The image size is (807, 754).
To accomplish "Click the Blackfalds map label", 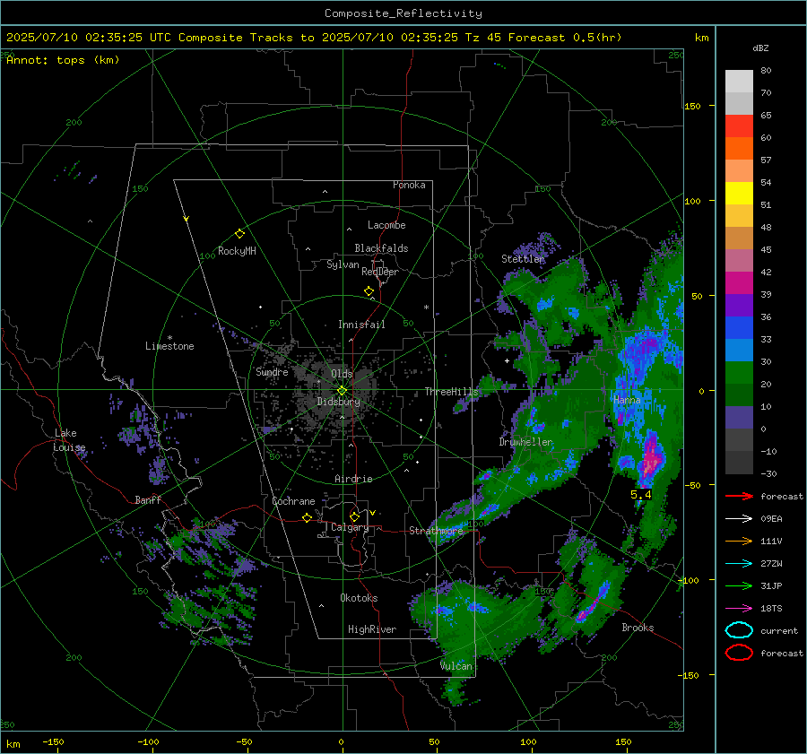I will coord(381,248).
